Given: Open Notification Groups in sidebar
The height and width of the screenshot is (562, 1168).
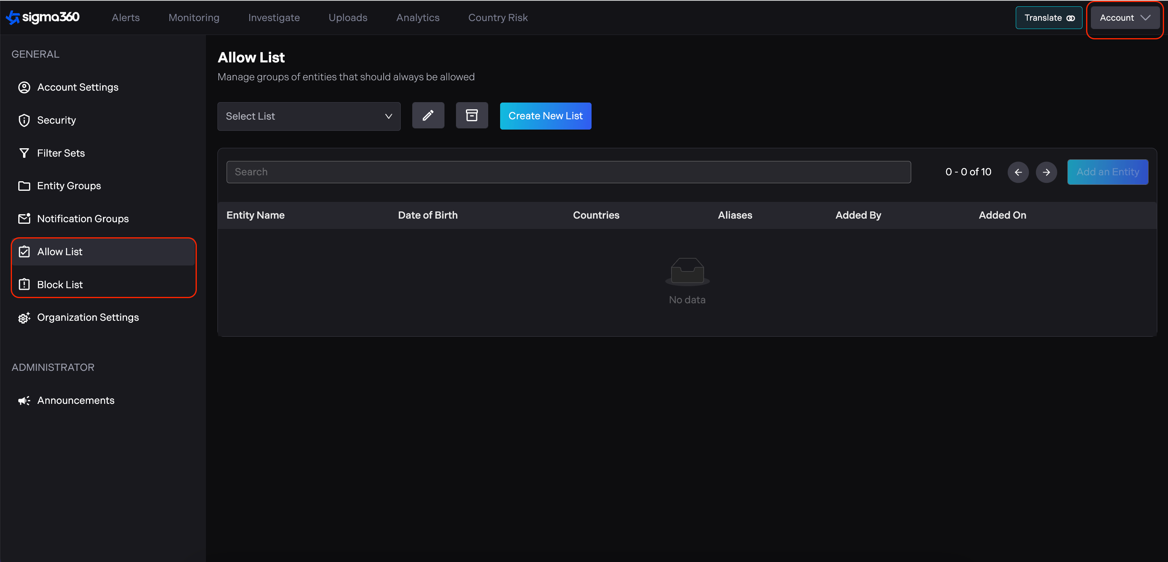Looking at the screenshot, I should point(83,219).
